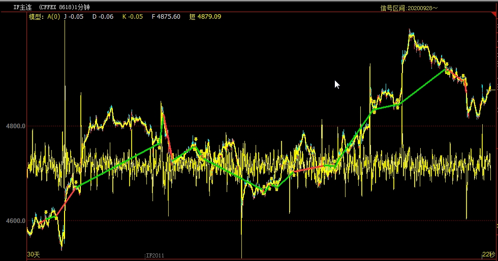Select the 模型 A(0) model label
The width and height of the screenshot is (498, 261).
coord(44,17)
